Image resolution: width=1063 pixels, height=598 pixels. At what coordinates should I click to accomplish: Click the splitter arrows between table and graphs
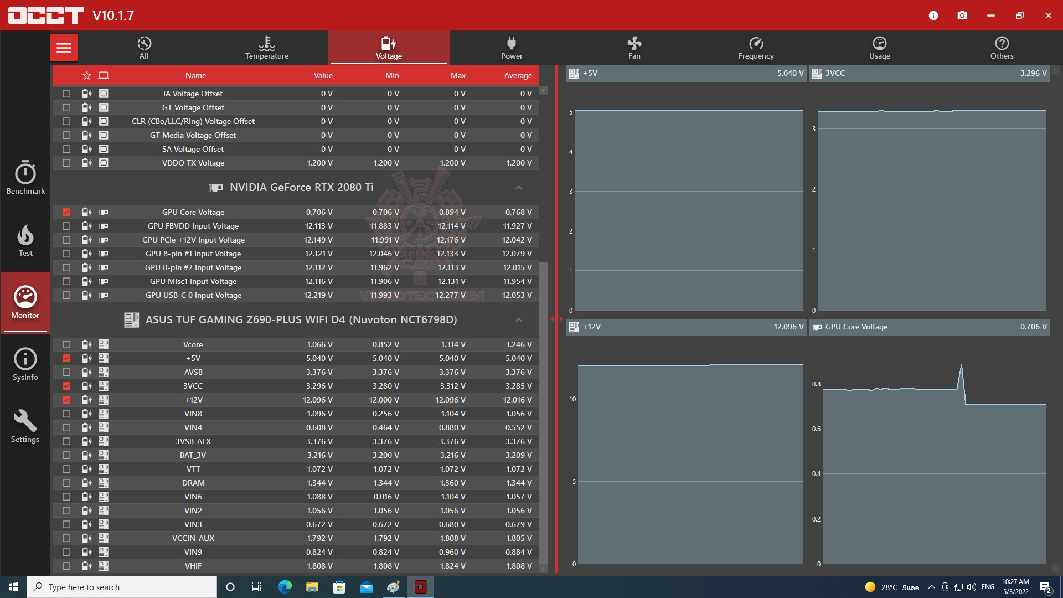(556, 319)
